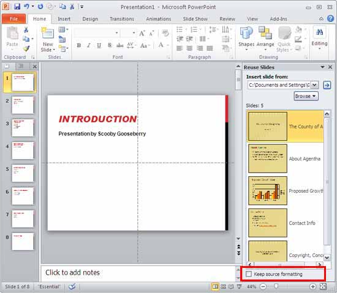Switch to the Design tab
Viewport: 337px width, 293px height.
(90, 19)
